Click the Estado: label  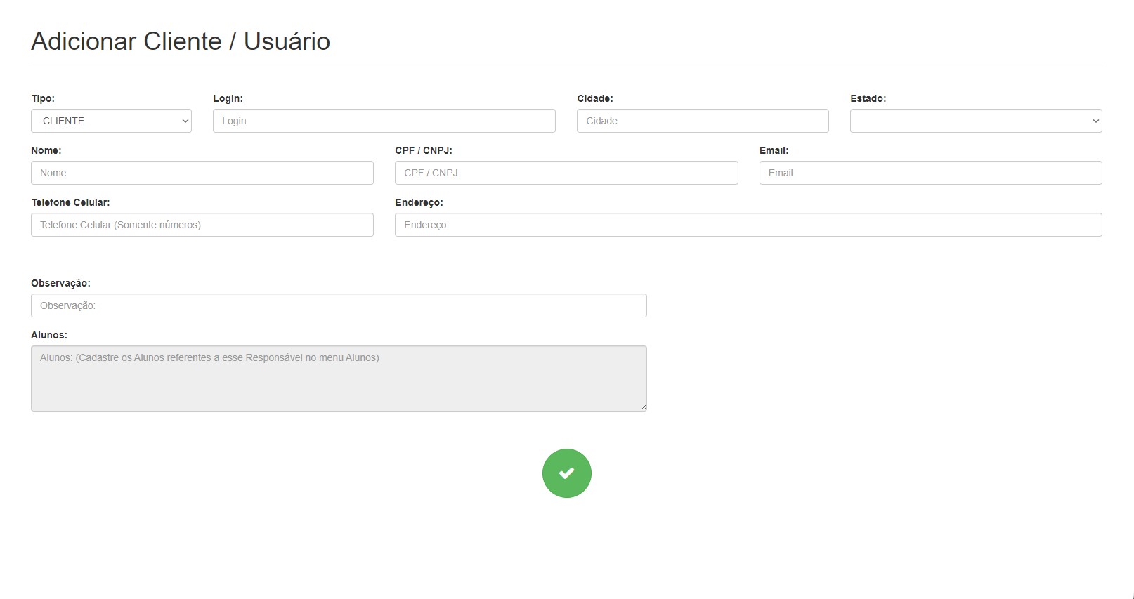click(x=868, y=98)
